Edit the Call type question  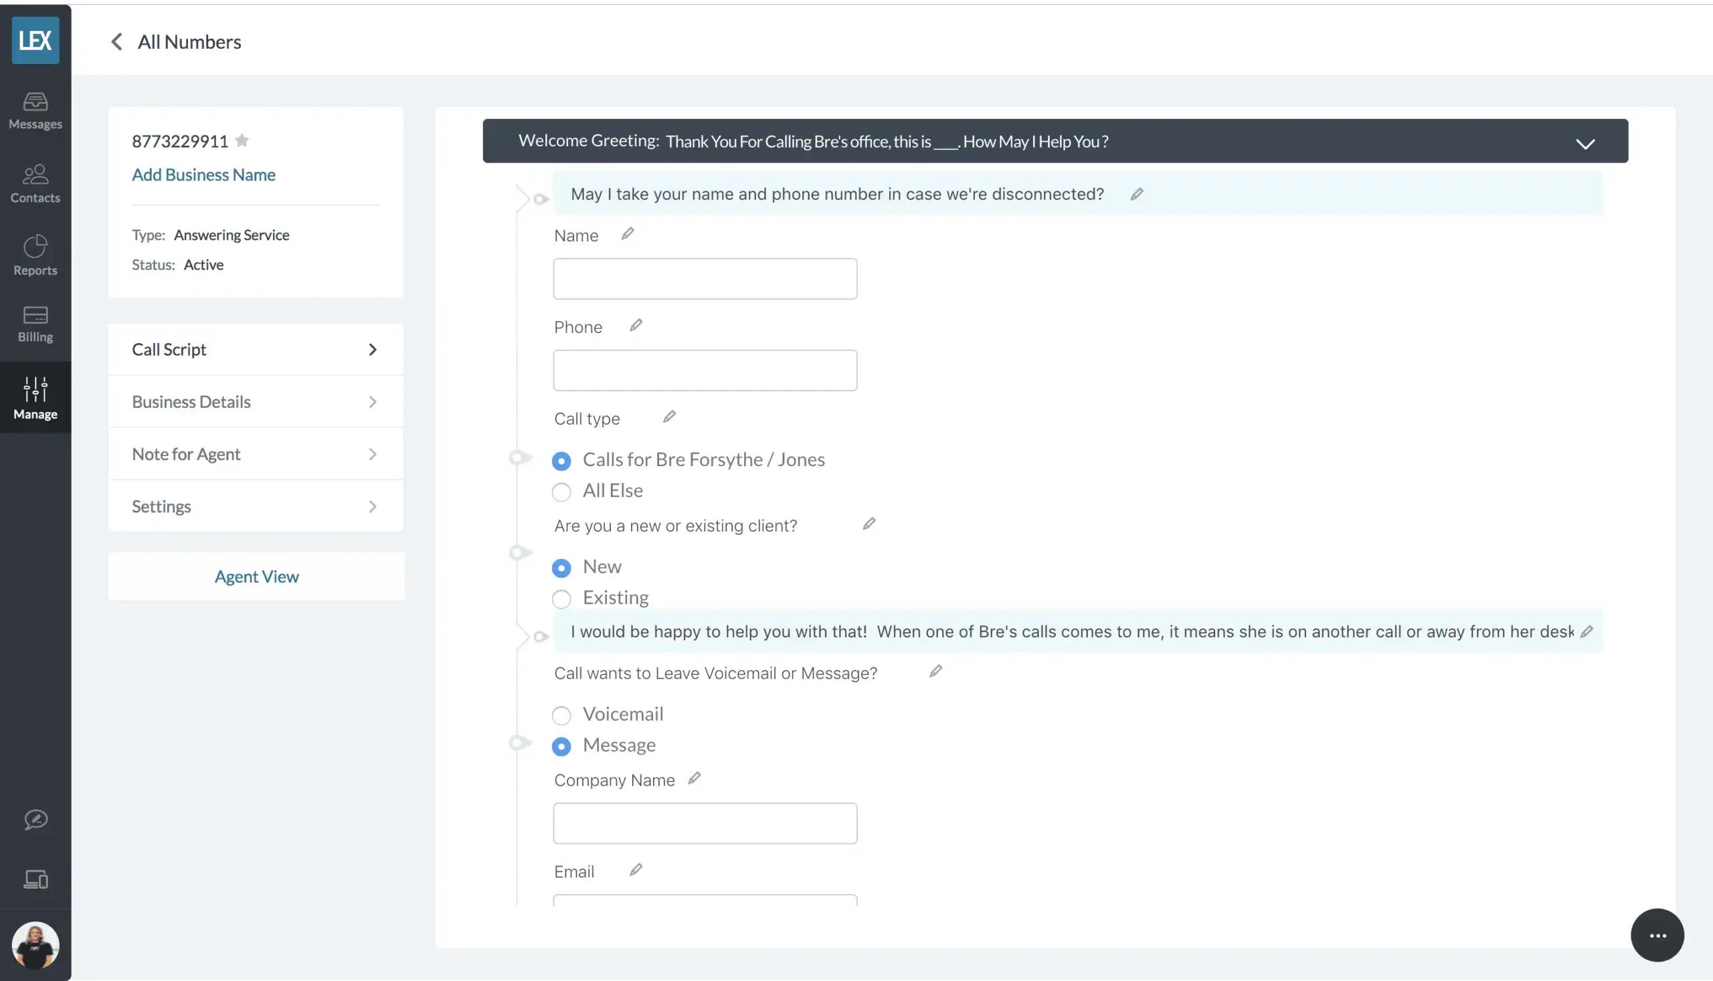coord(668,417)
